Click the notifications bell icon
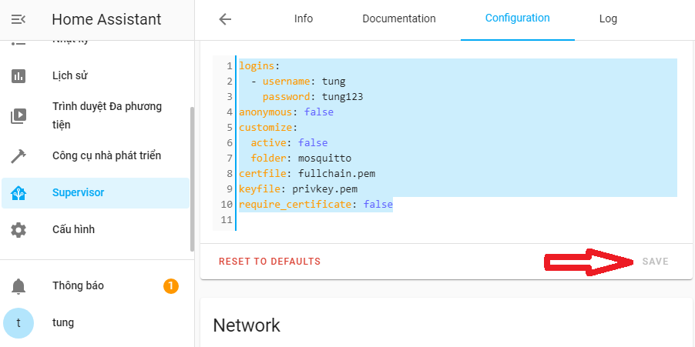This screenshot has height=347, width=695. (x=18, y=286)
